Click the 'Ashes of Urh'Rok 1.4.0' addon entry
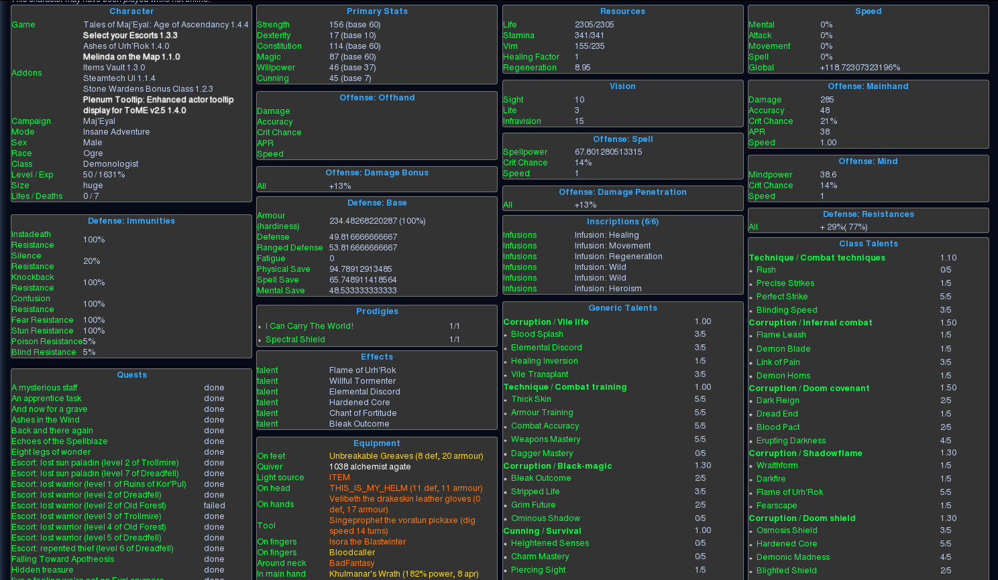 coord(126,46)
